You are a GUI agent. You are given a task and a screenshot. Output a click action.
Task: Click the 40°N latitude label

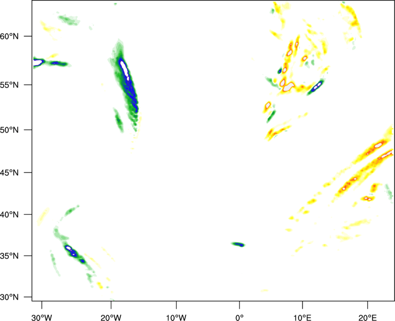[9, 215]
